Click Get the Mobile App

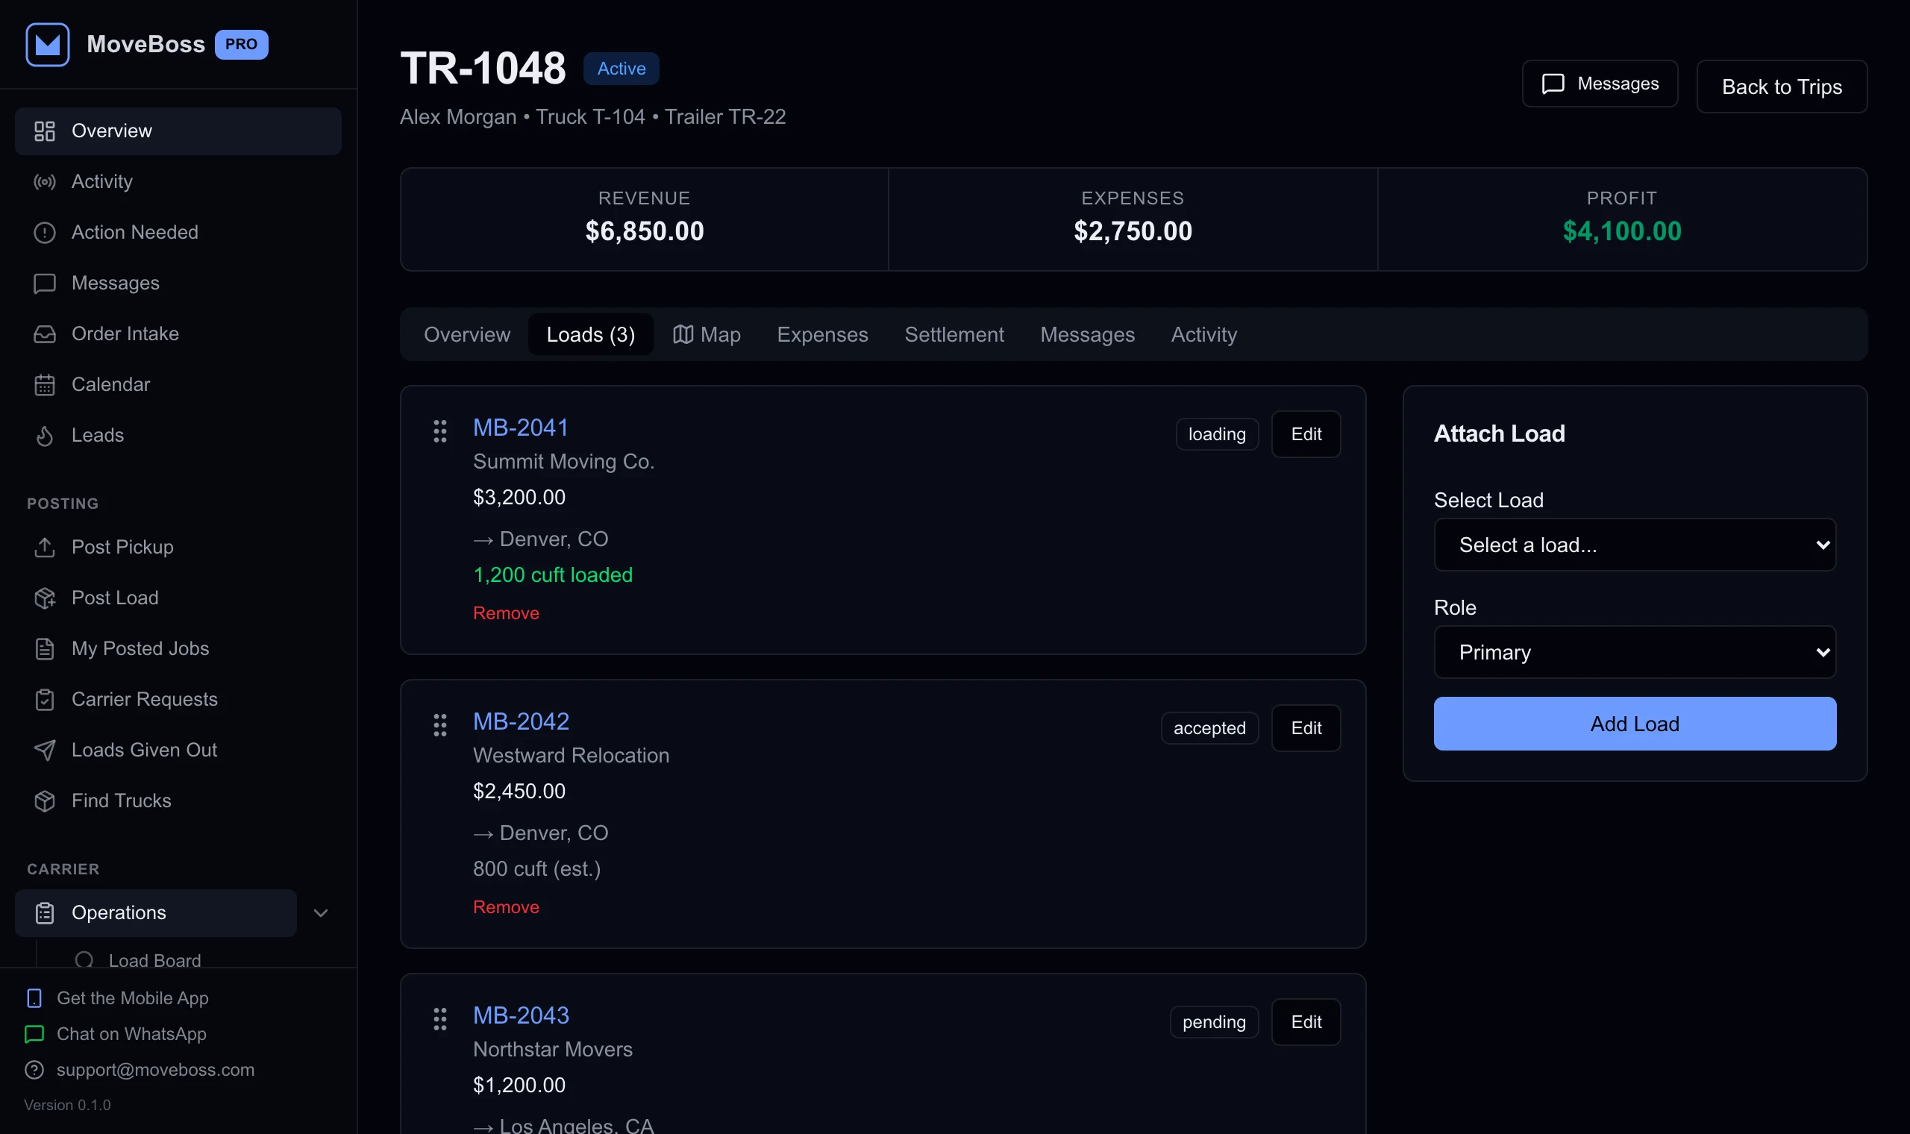click(117, 998)
